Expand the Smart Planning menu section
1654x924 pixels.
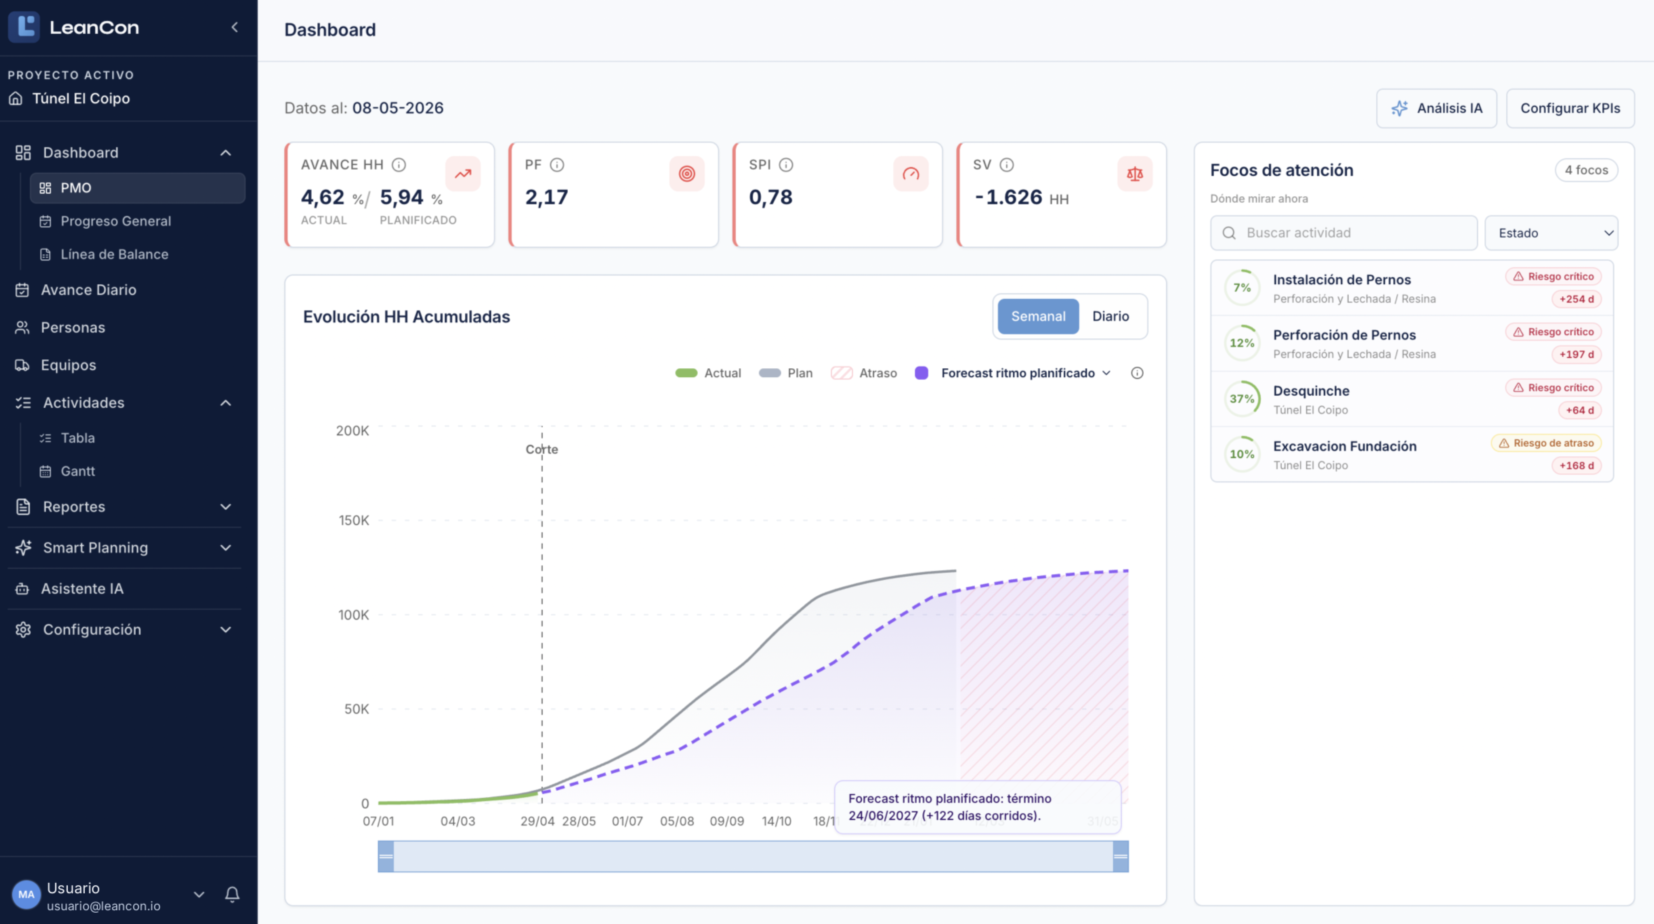[225, 548]
